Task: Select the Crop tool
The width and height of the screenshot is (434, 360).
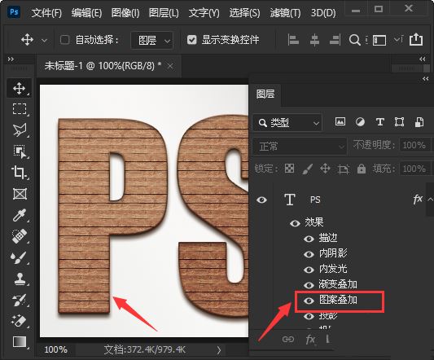Action: 19,172
